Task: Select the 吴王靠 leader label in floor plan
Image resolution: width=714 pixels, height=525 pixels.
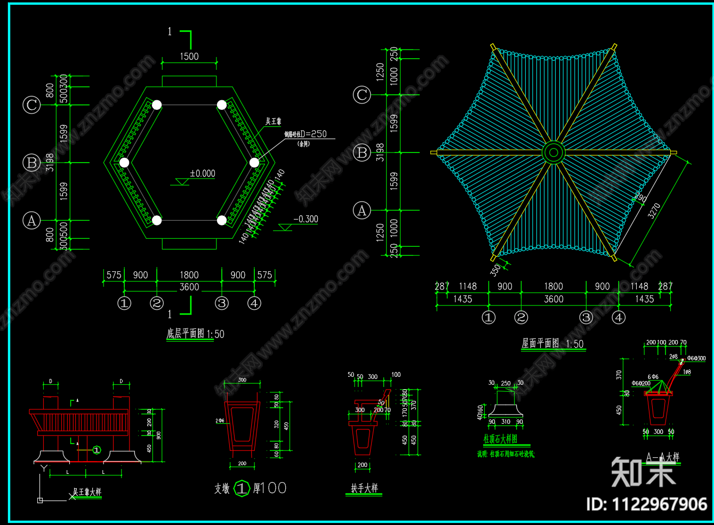Action: pyautogui.click(x=273, y=122)
